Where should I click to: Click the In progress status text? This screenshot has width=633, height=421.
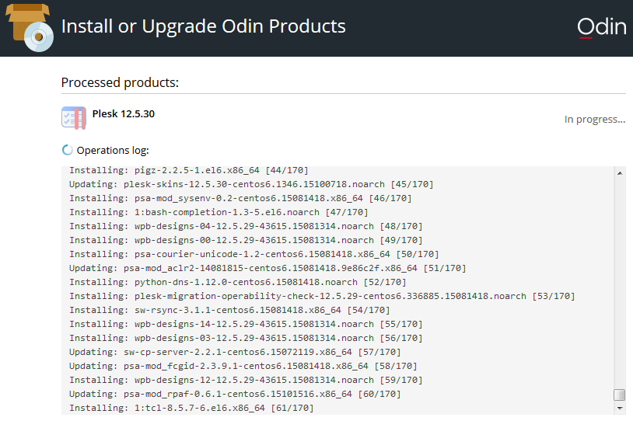595,120
